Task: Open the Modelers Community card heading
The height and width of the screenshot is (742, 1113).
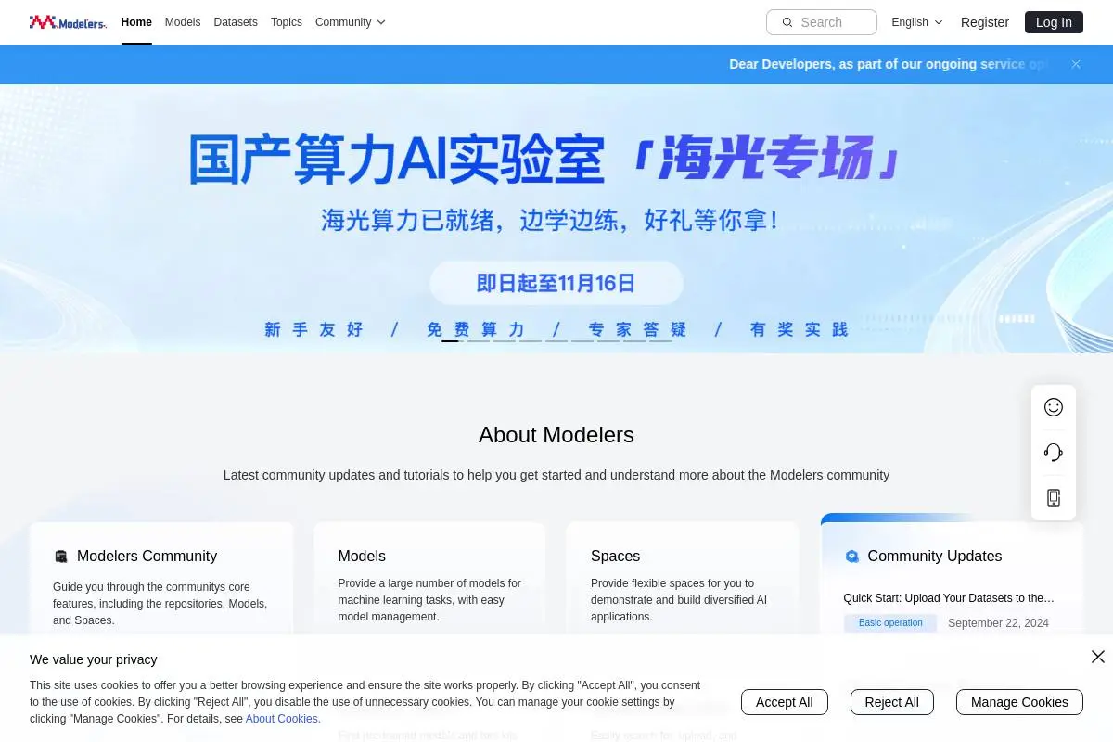Action: point(147,556)
